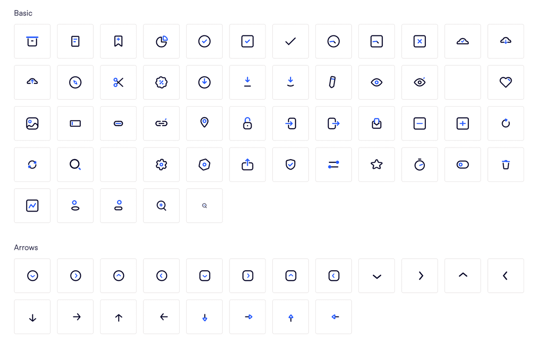Viewport: 539px width, 338px height.
Task: Click the image picture icon
Action: pos(32,123)
